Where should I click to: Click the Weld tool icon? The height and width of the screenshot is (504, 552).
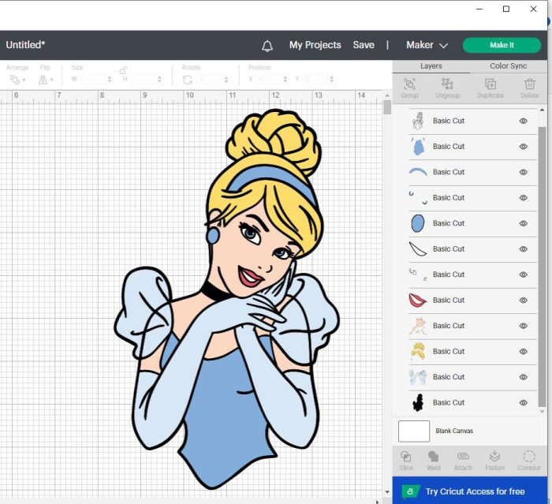click(433, 457)
